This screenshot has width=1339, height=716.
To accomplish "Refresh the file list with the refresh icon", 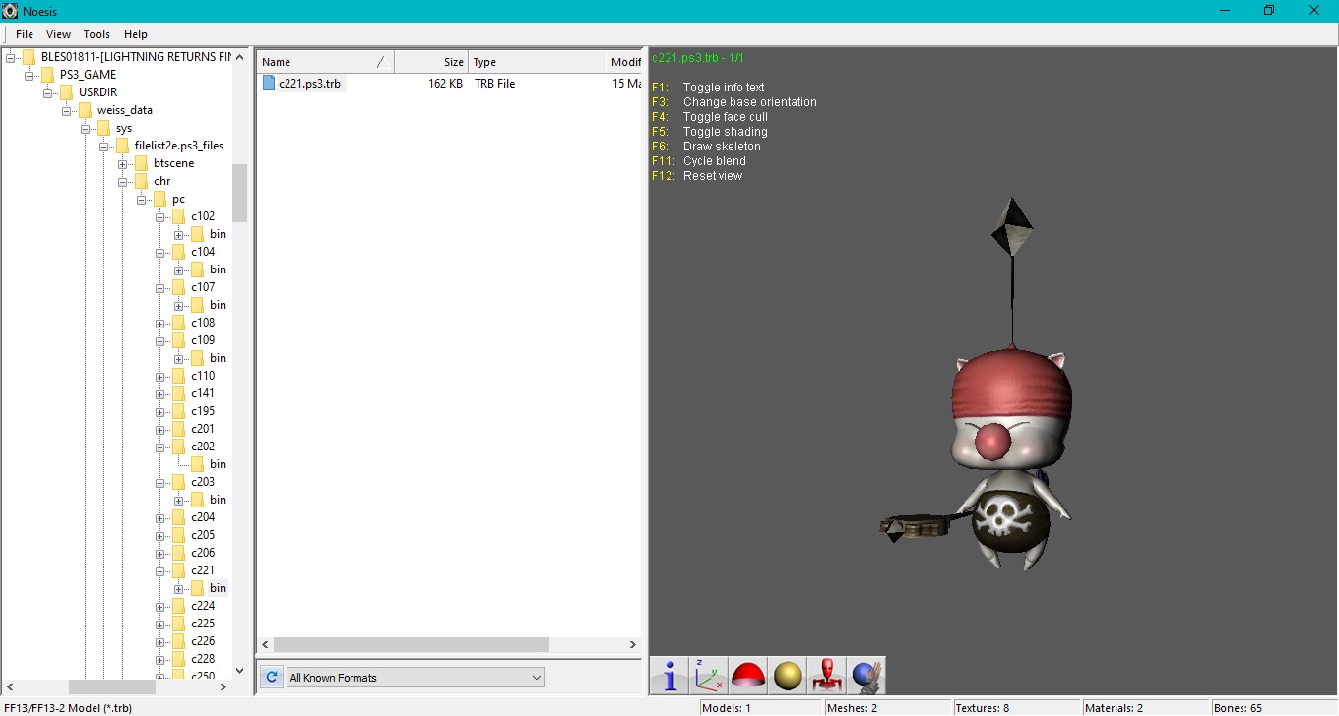I will click(272, 677).
